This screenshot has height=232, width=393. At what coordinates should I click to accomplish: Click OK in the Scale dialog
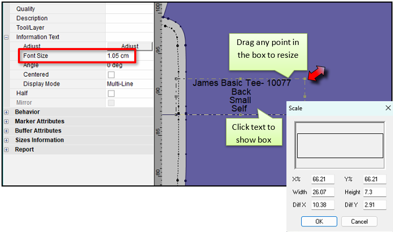319,221
